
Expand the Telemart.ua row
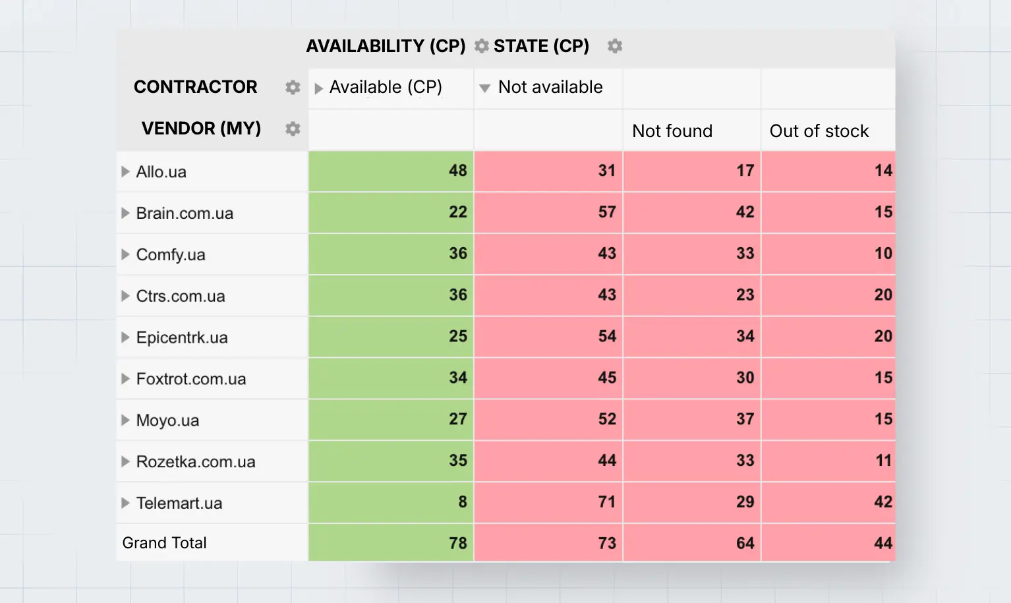pos(125,503)
